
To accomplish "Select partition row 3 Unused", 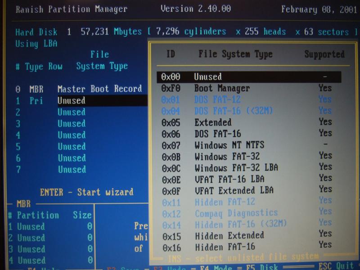I will 51,123.
